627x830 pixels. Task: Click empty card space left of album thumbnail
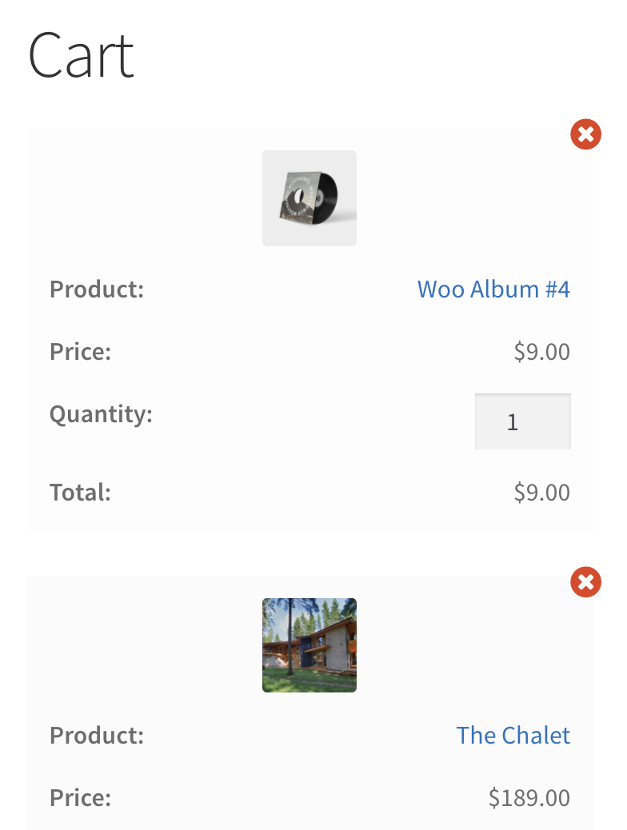point(144,198)
